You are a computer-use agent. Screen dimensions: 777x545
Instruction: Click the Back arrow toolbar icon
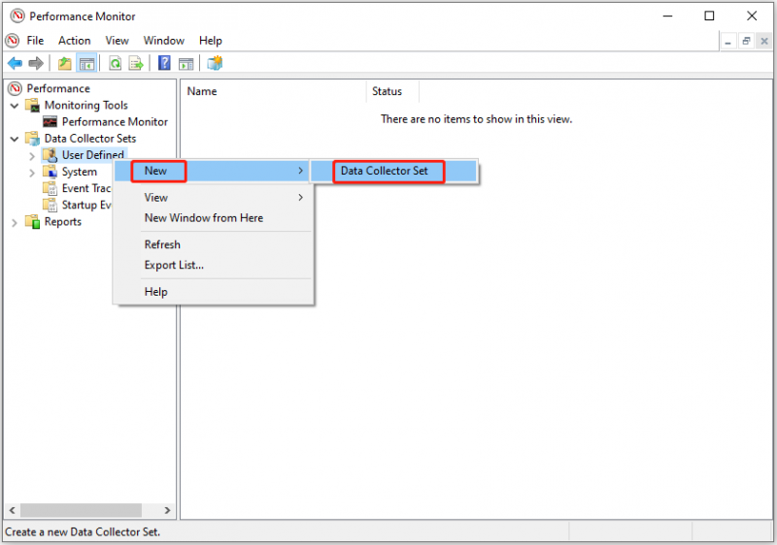[x=15, y=63]
